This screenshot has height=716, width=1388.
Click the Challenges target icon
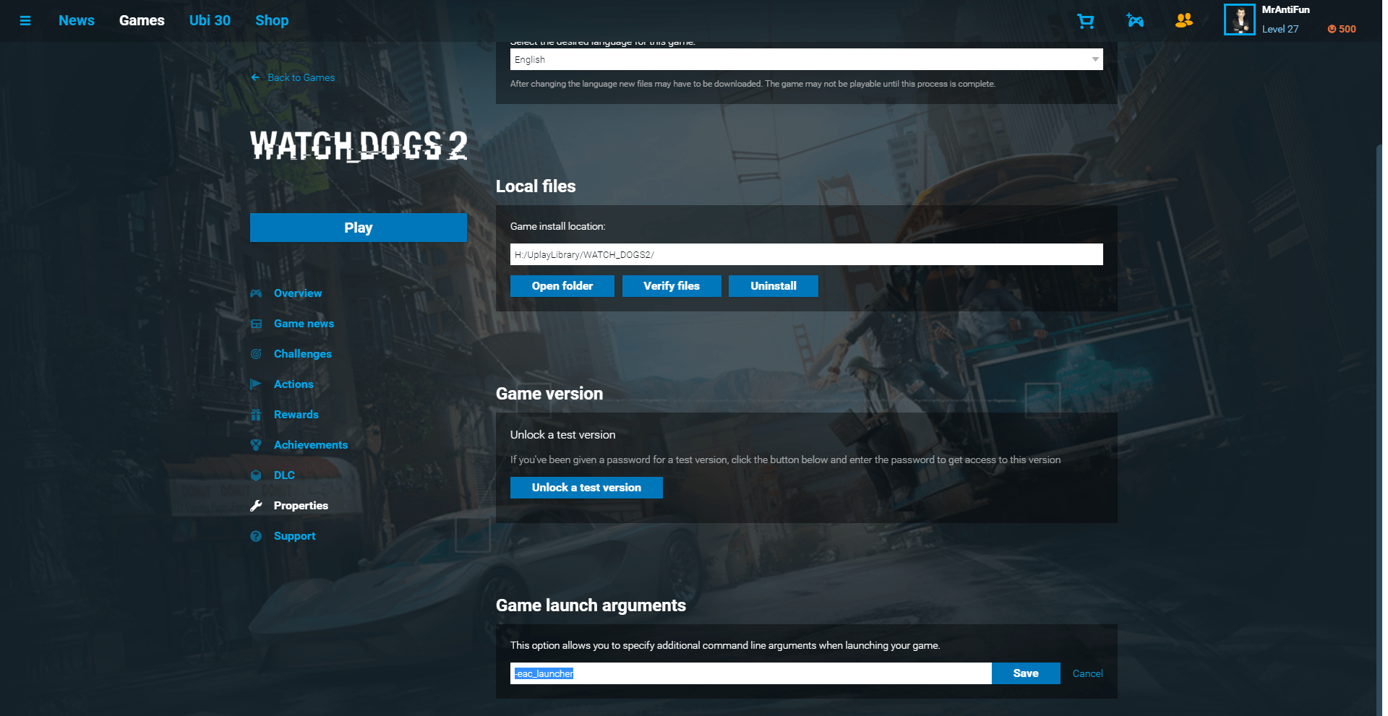click(257, 354)
